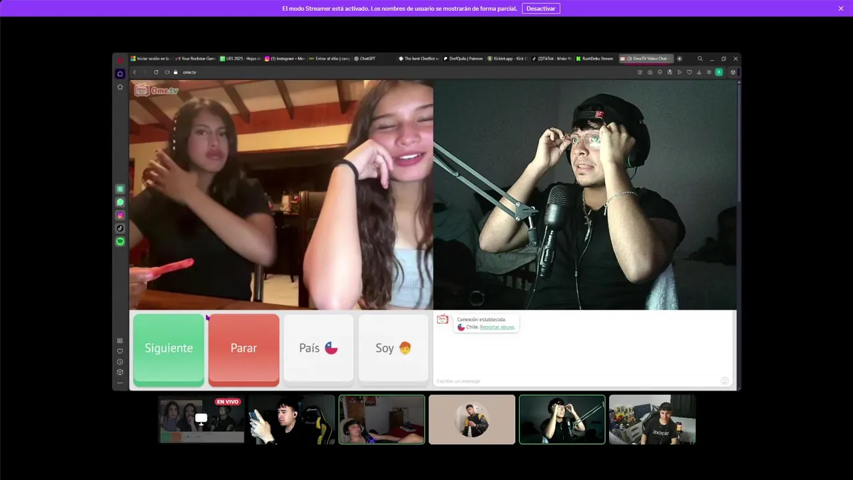The width and height of the screenshot is (853, 480).
Task: Switch to the RushDeku Stream tab
Action: click(595, 59)
